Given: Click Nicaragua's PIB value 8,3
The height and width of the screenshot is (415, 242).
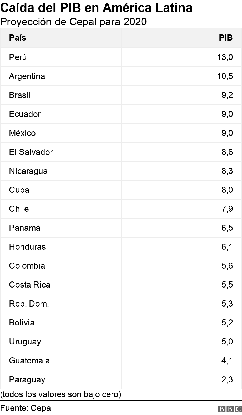Looking at the screenshot, I should (227, 171).
